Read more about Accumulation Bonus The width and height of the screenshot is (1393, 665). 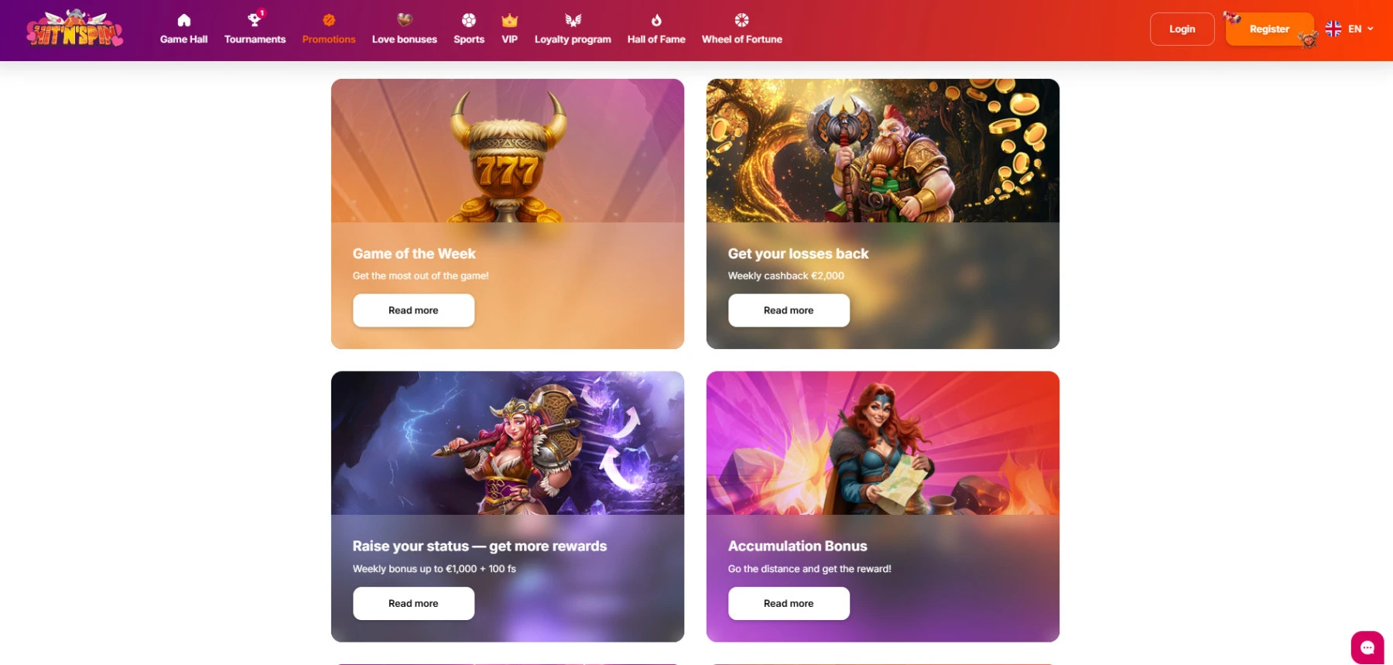pos(789,603)
